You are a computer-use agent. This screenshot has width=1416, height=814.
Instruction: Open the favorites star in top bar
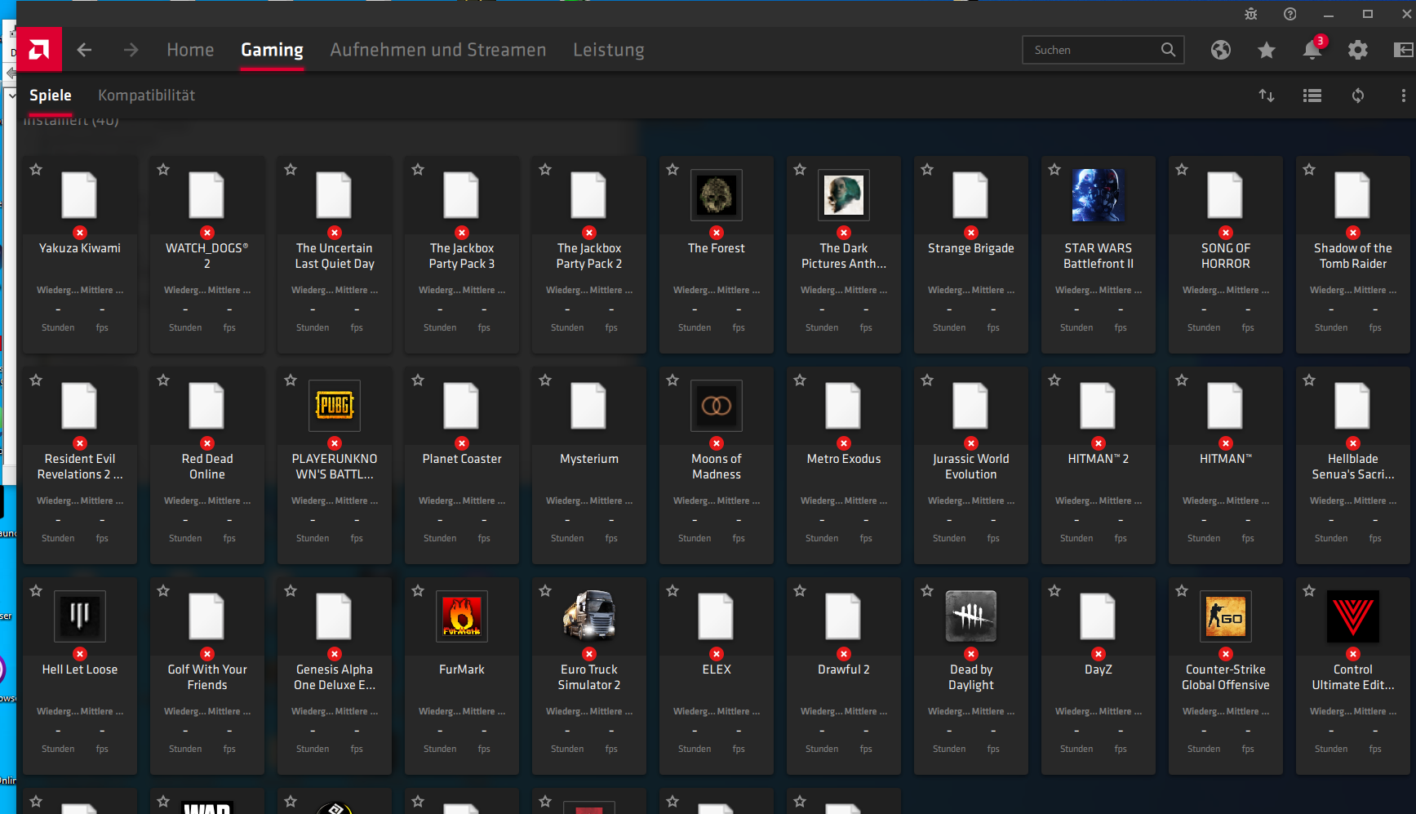(x=1267, y=51)
